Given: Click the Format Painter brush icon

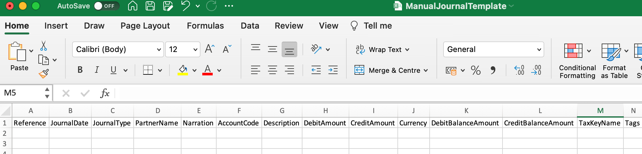Looking at the screenshot, I should [x=44, y=74].
